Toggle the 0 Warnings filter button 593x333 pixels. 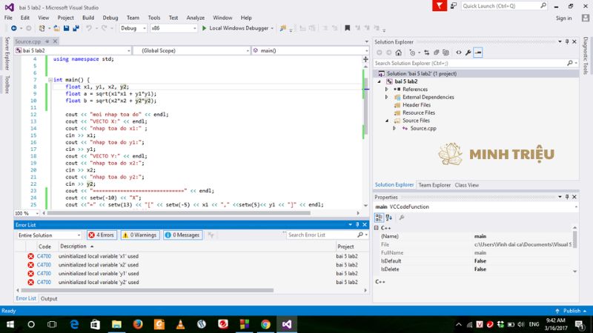coord(139,235)
